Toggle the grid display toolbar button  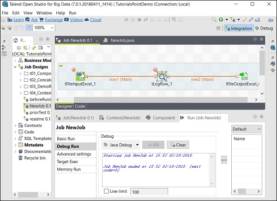pyautogui.click(x=29, y=28)
